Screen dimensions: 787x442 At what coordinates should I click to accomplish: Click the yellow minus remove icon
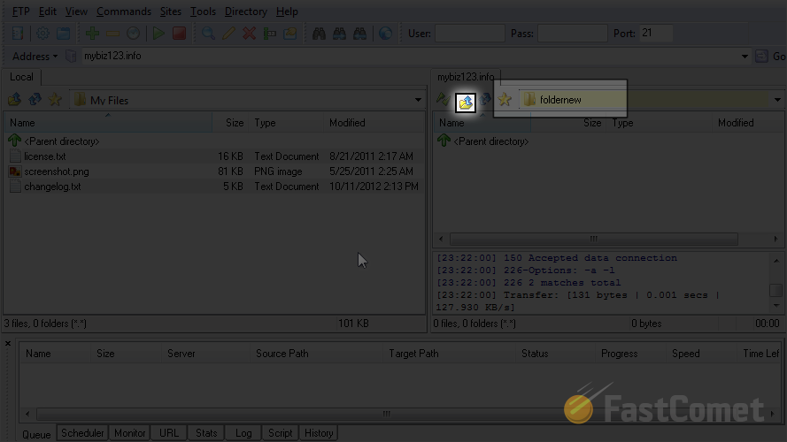click(x=112, y=34)
